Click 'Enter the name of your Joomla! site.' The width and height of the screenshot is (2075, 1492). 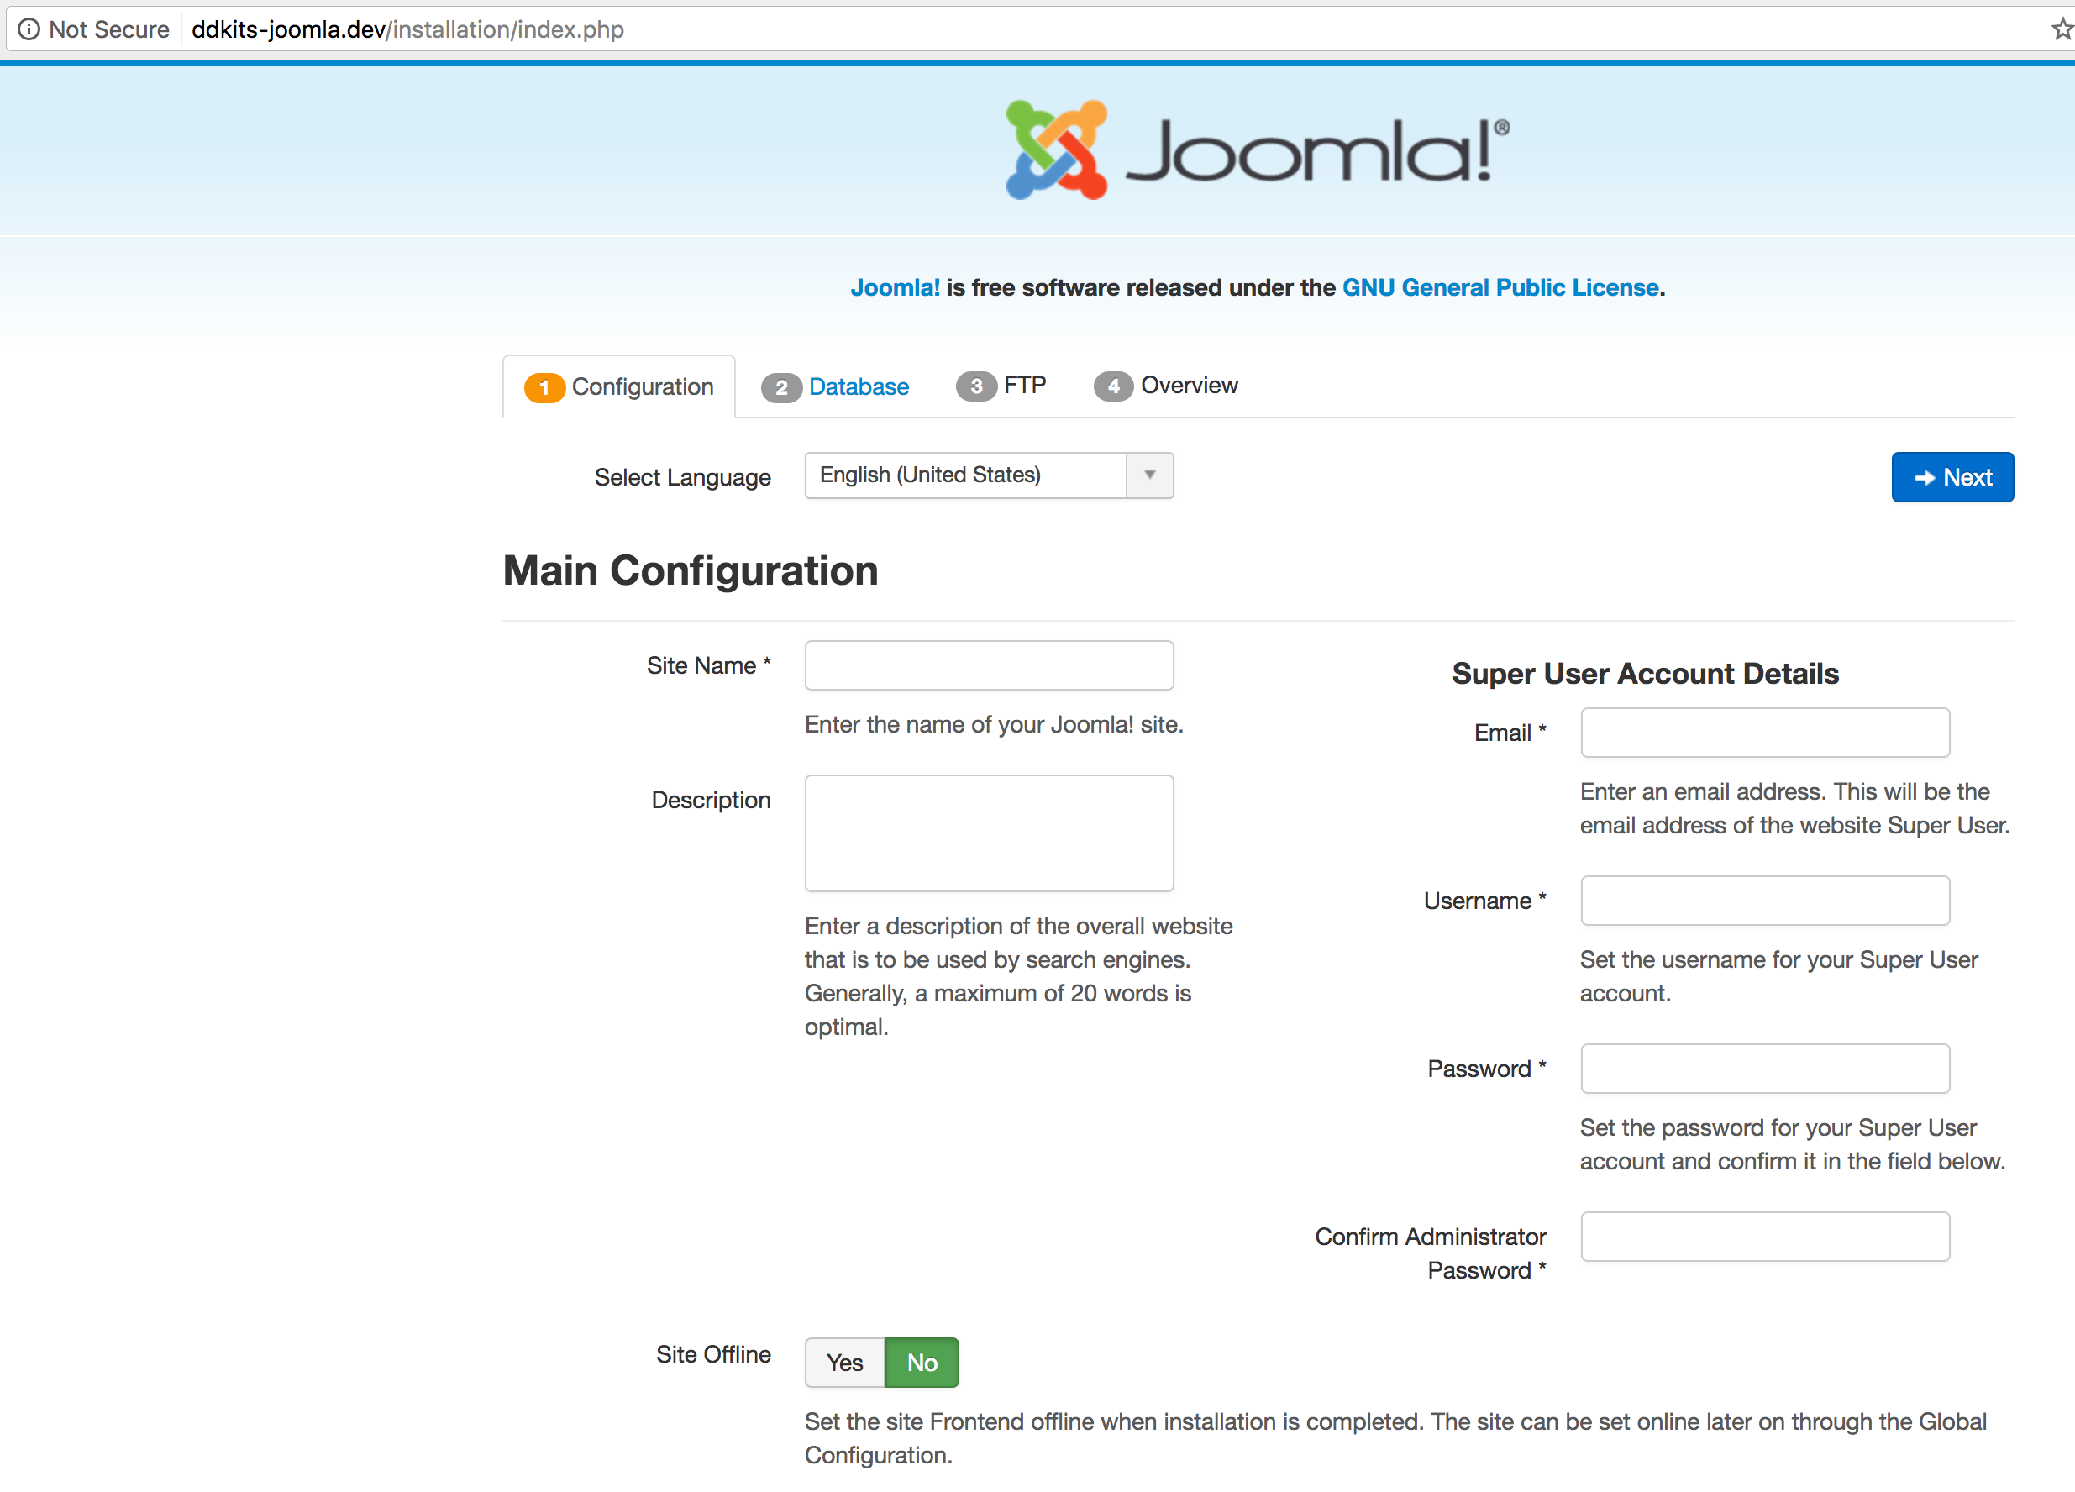[x=994, y=724]
